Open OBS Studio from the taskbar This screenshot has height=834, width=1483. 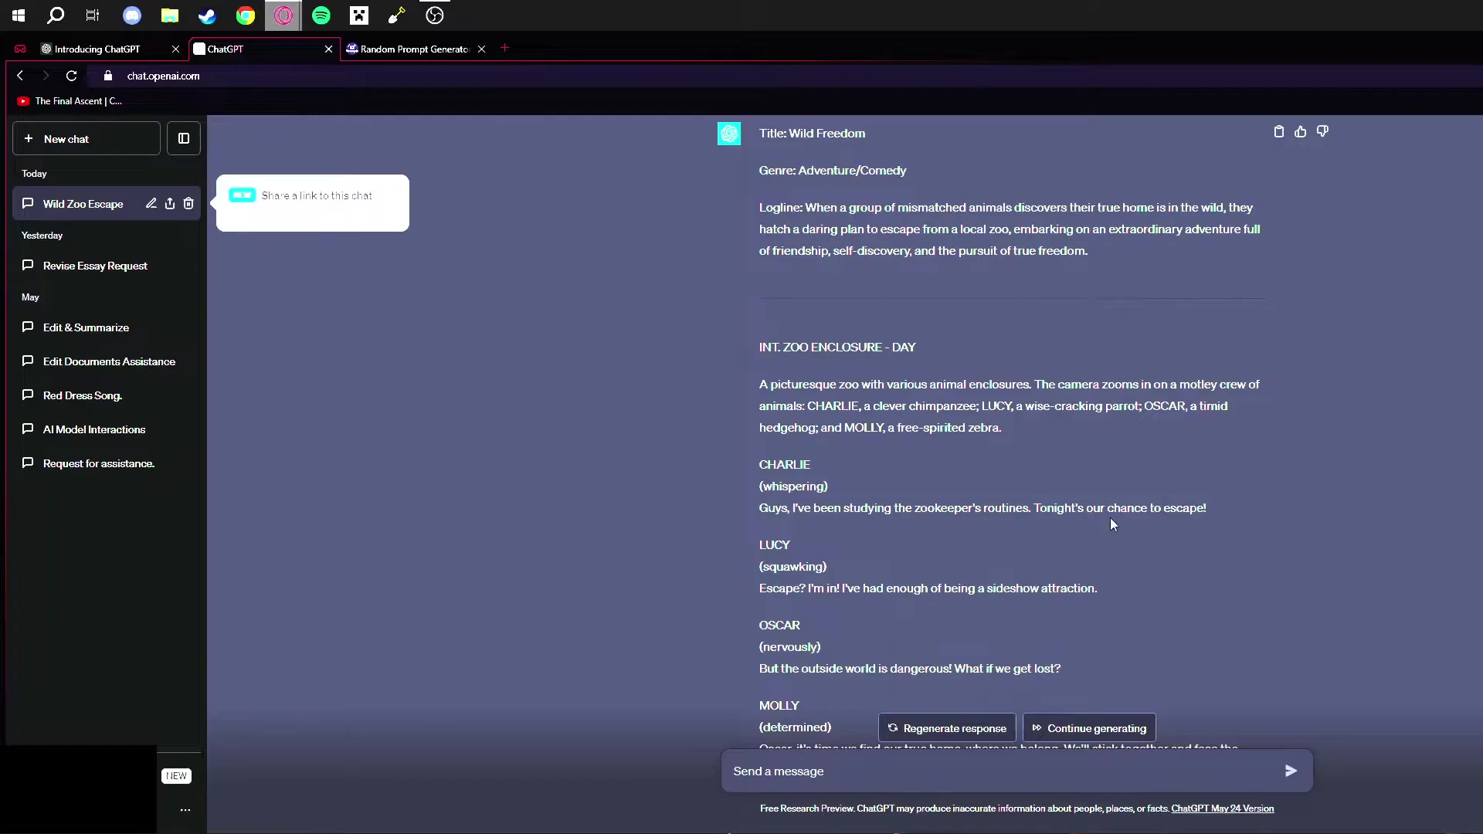pyautogui.click(x=435, y=15)
